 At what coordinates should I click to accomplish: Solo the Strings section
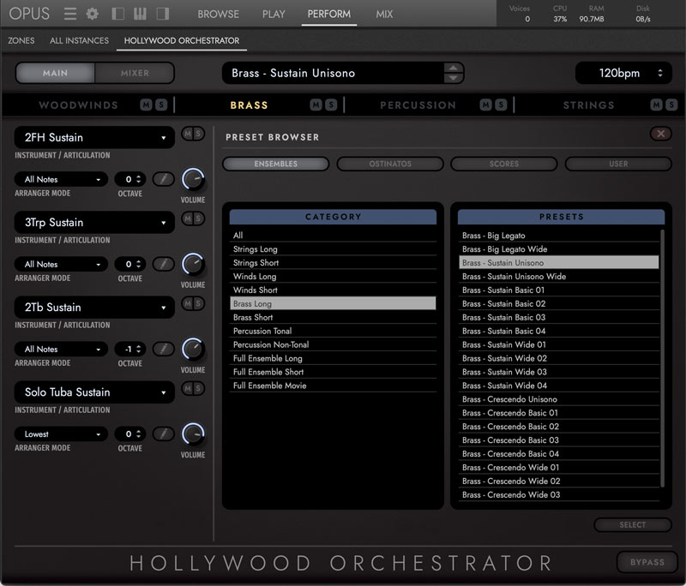[x=671, y=105]
